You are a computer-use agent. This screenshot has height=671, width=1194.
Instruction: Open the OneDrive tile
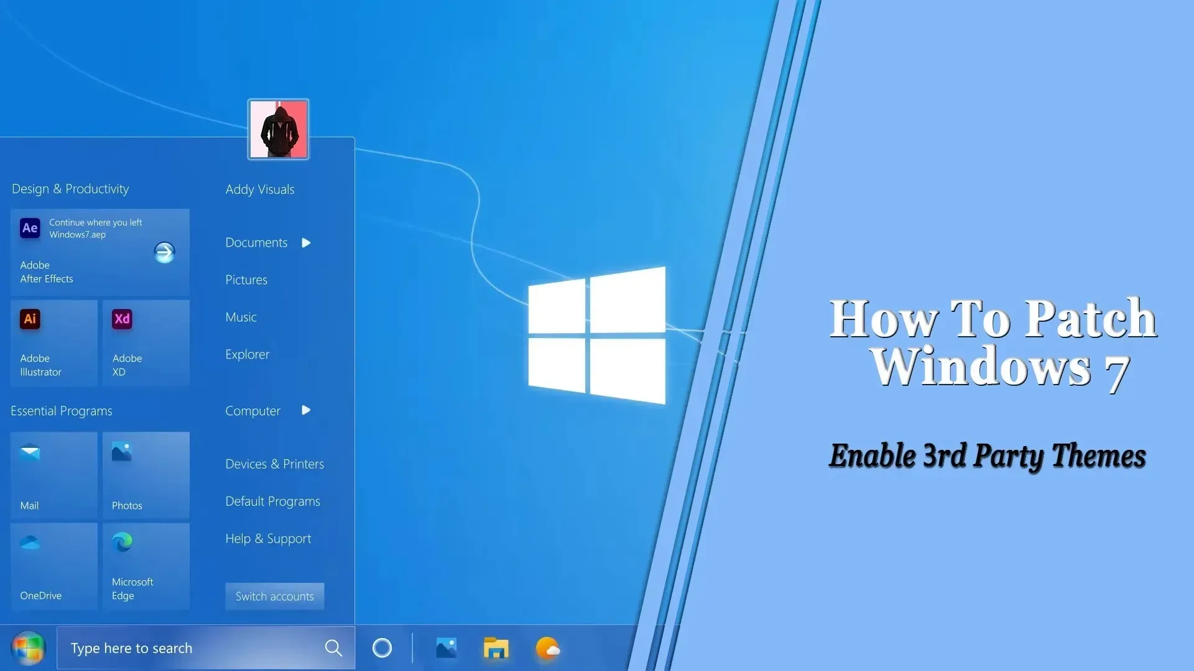[54, 566]
